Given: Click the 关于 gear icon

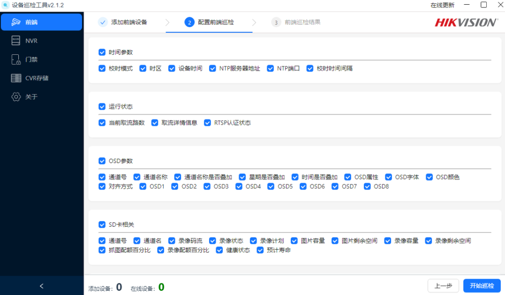Looking at the screenshot, I should pos(16,97).
